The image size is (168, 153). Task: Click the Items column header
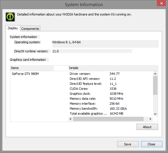pyautogui.click(x=32, y=68)
